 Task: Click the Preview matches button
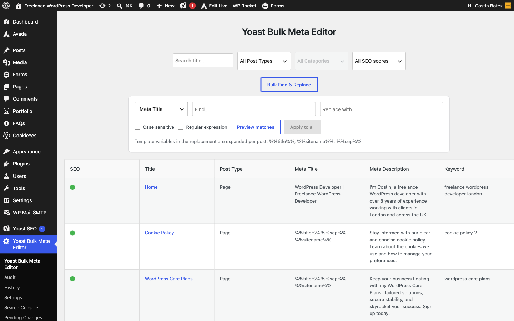pos(256,127)
